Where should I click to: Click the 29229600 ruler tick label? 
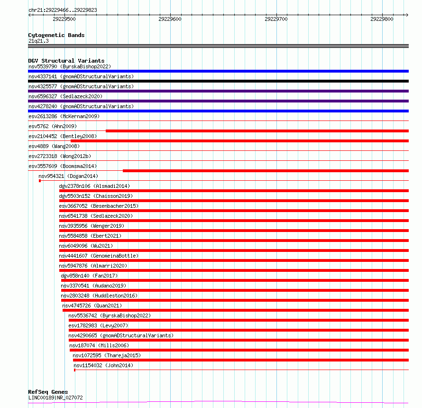[x=170, y=19]
